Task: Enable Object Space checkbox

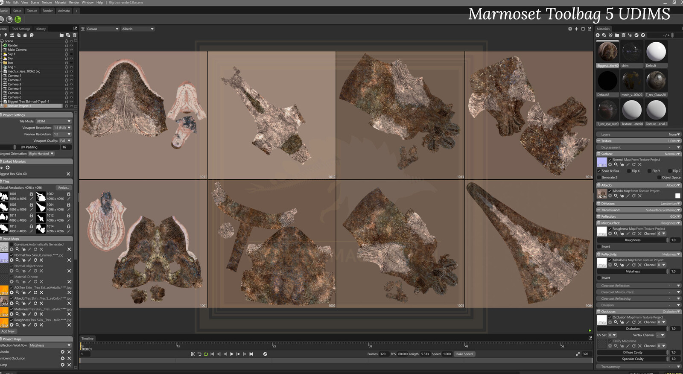Action: pyautogui.click(x=659, y=178)
